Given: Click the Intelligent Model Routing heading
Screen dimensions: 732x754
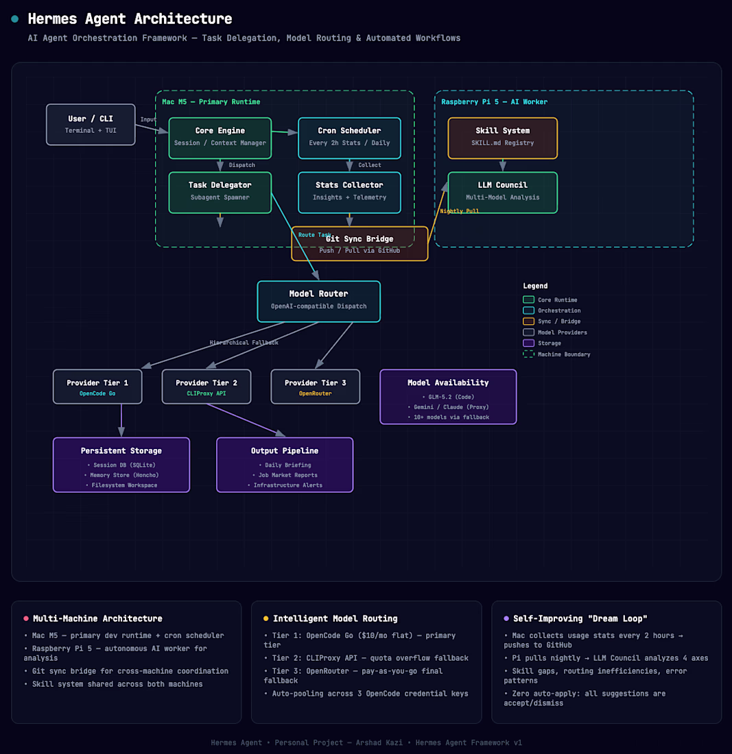Looking at the screenshot, I should click(335, 618).
